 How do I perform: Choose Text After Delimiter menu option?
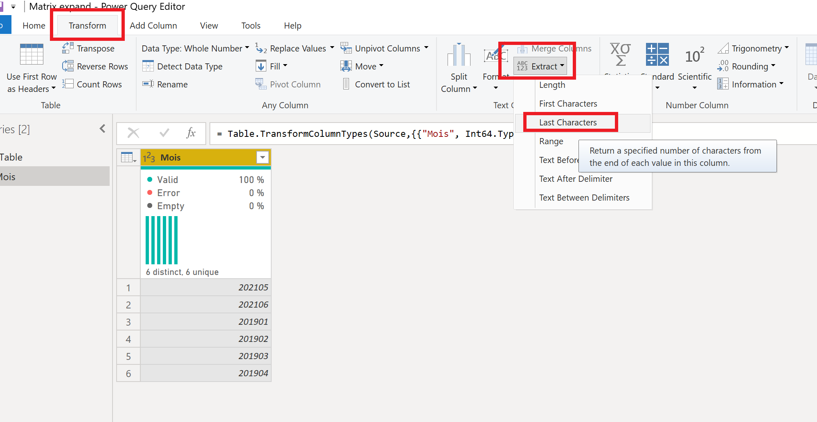pyautogui.click(x=576, y=179)
